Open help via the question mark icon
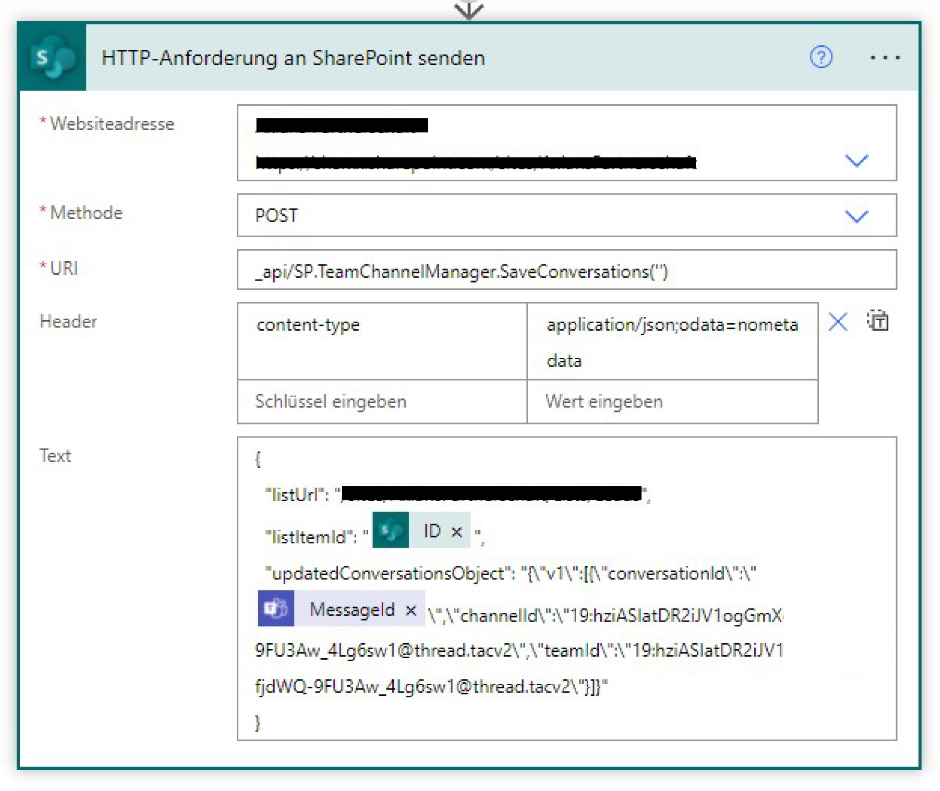The width and height of the screenshot is (940, 791). [822, 57]
